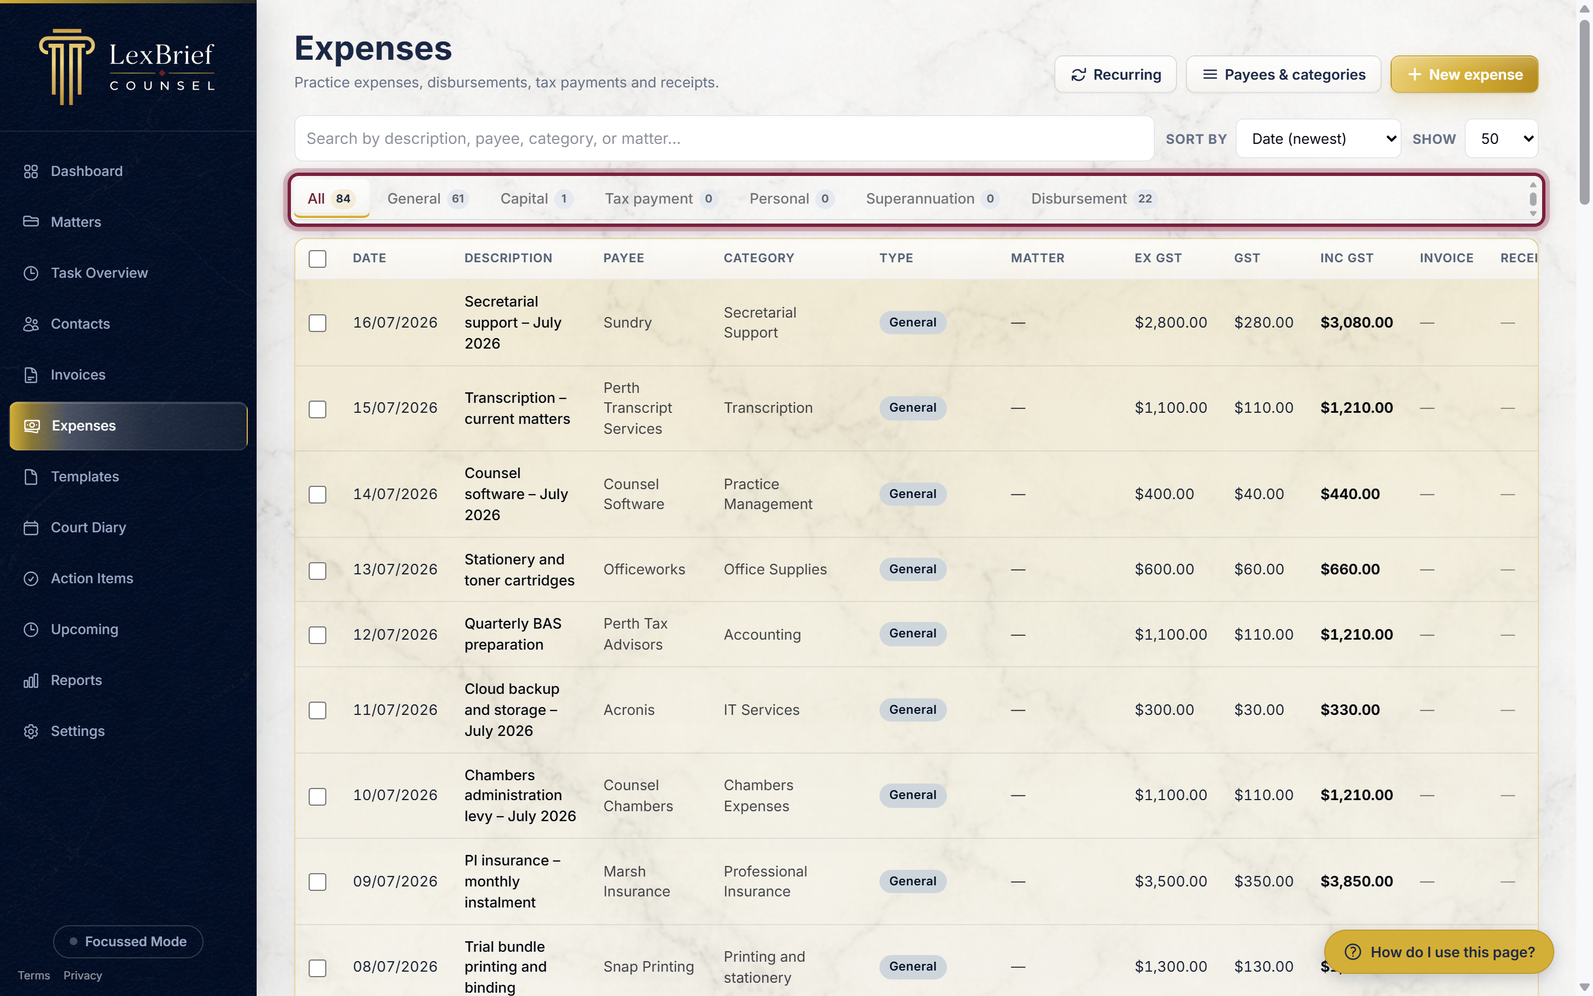The width and height of the screenshot is (1593, 996).
Task: Check the Transcription current matters row
Action: 317,409
